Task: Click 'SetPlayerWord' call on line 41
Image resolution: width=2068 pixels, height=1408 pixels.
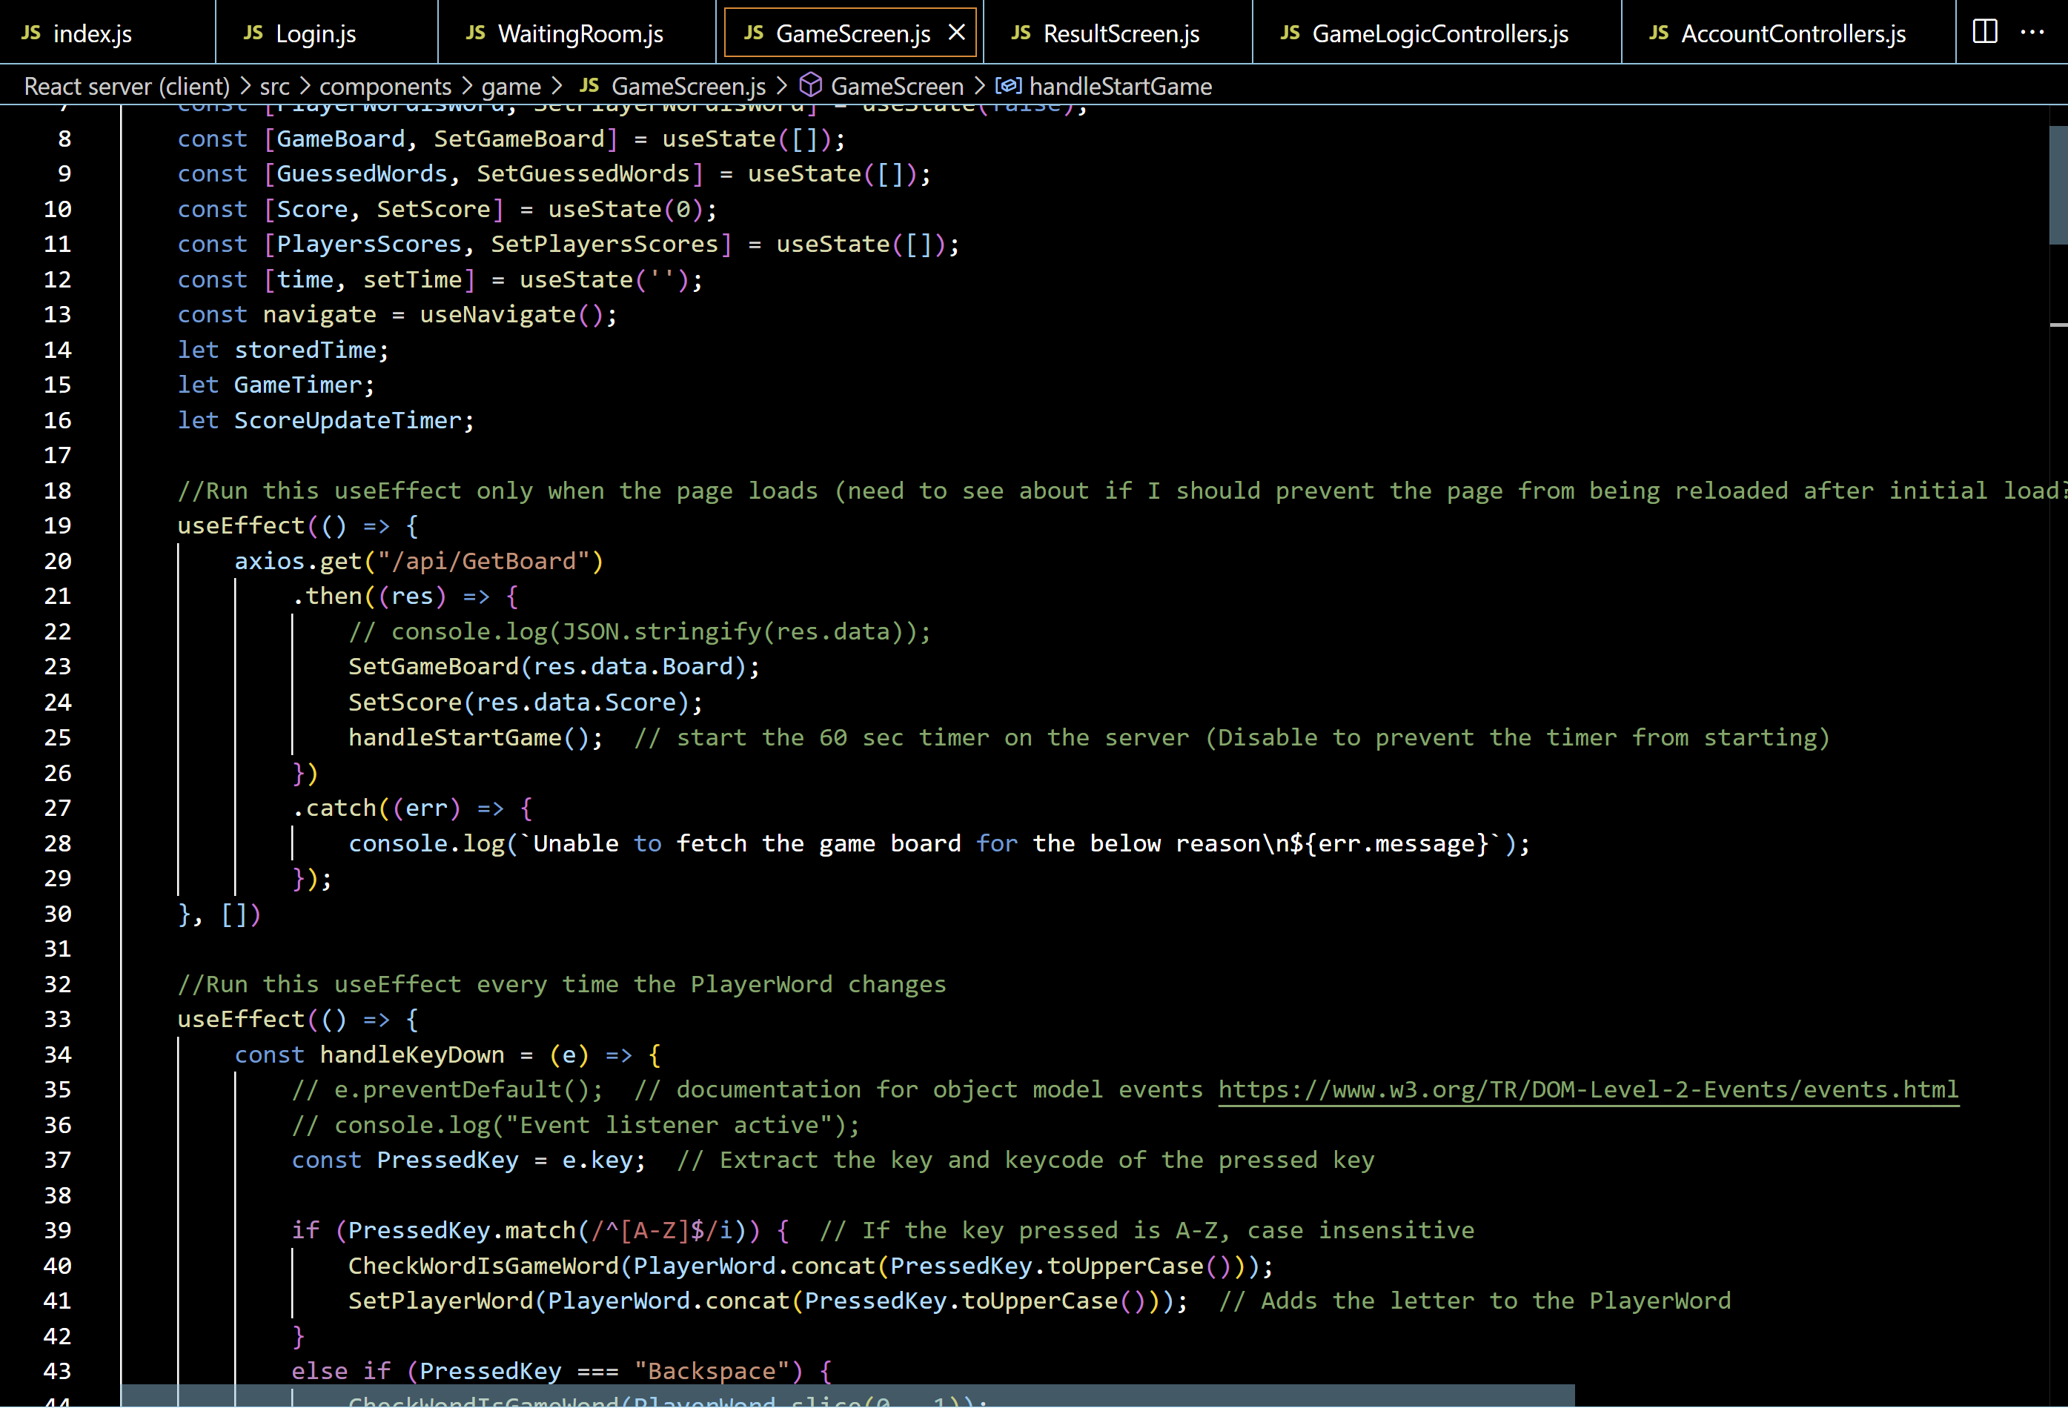Action: pyautogui.click(x=440, y=1301)
